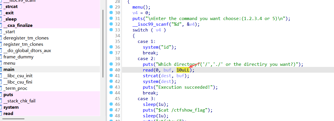The image size is (334, 121).
Task: Click the function icon beside _term_proc
Action: (x=1, y=88)
